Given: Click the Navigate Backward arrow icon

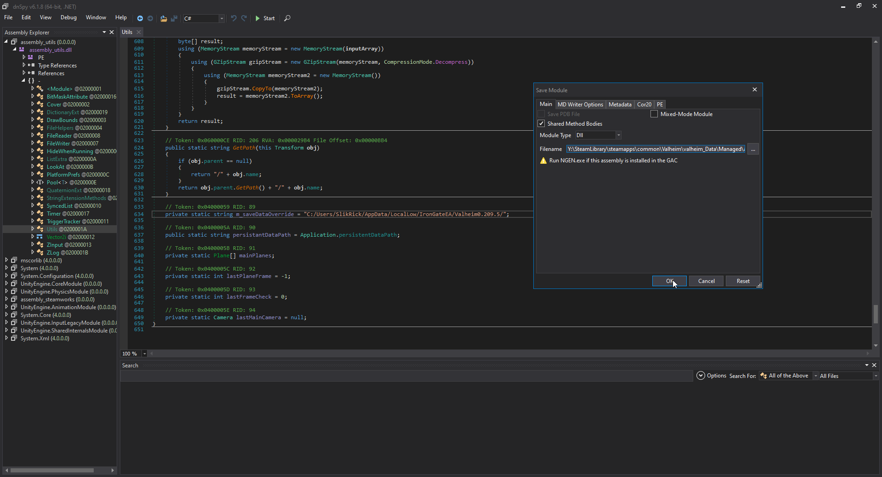Looking at the screenshot, I should coord(140,18).
